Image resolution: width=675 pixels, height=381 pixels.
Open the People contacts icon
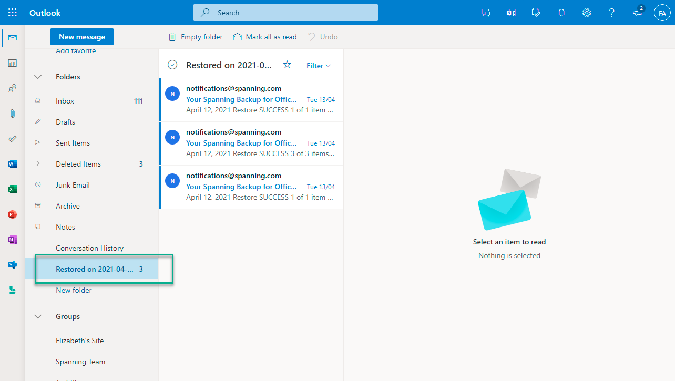(x=13, y=88)
